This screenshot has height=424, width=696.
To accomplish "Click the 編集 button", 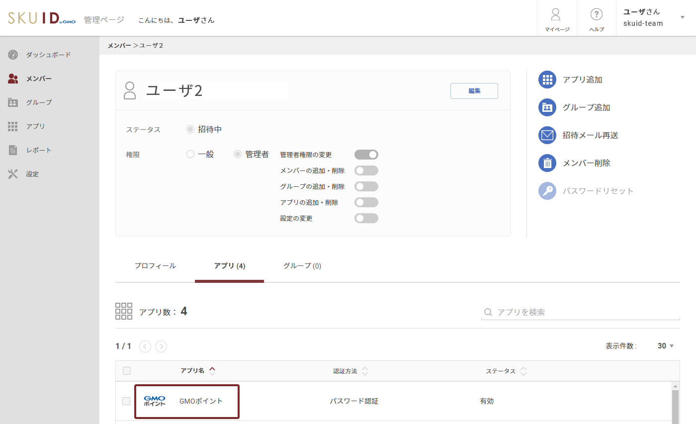I will point(474,90).
